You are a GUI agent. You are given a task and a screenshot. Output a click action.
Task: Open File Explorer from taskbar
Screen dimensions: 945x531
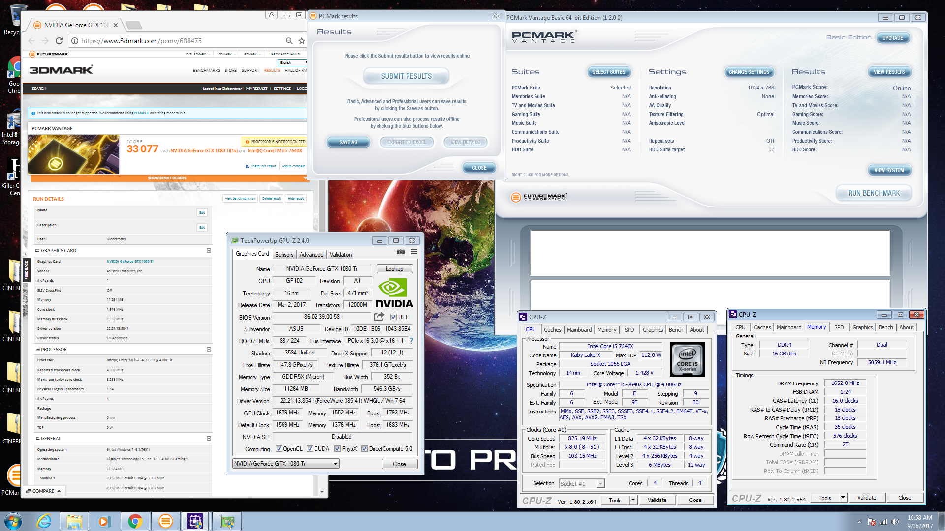(74, 521)
